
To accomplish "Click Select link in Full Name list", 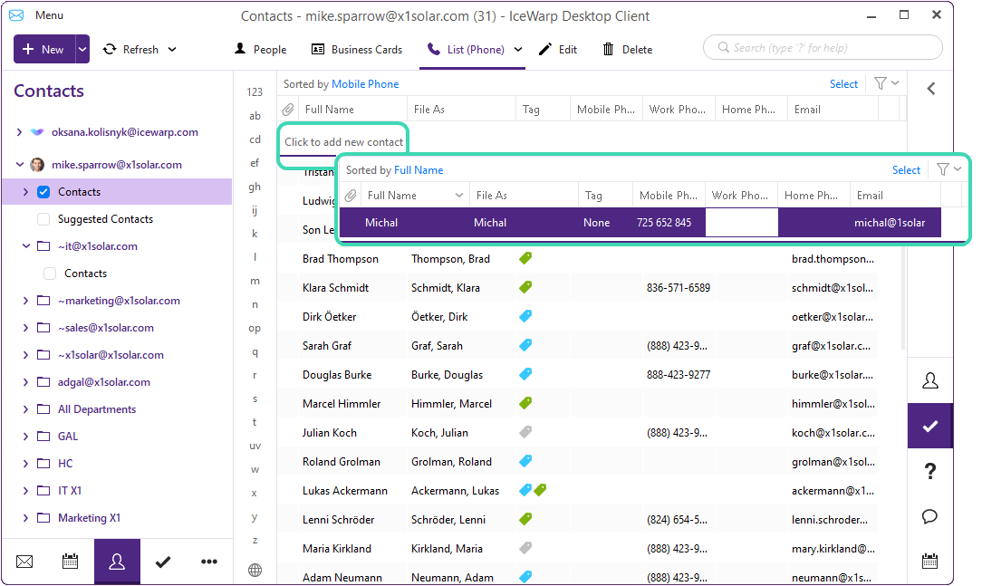I will tap(906, 170).
